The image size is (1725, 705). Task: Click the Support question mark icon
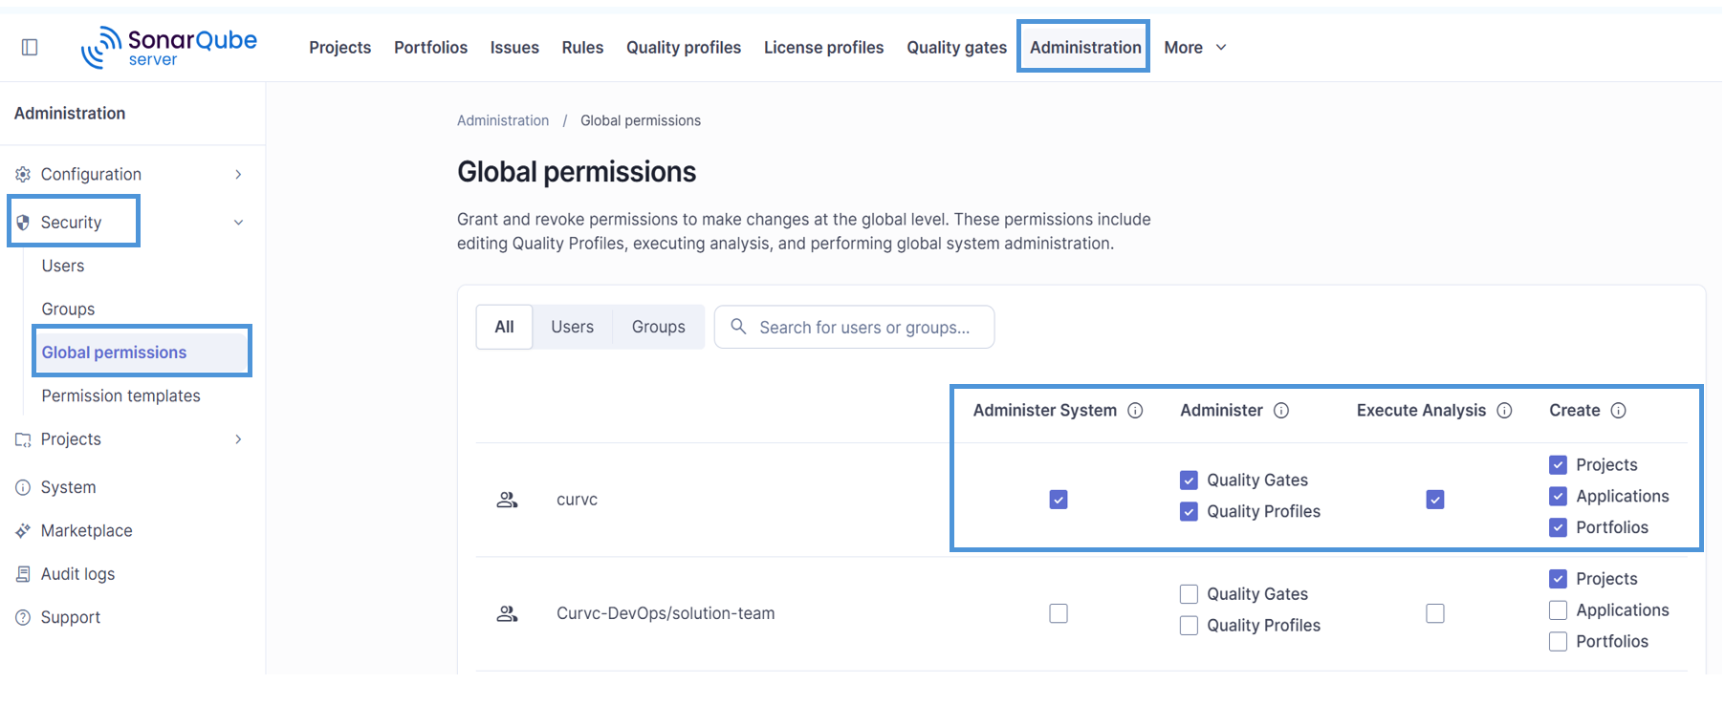tap(23, 618)
